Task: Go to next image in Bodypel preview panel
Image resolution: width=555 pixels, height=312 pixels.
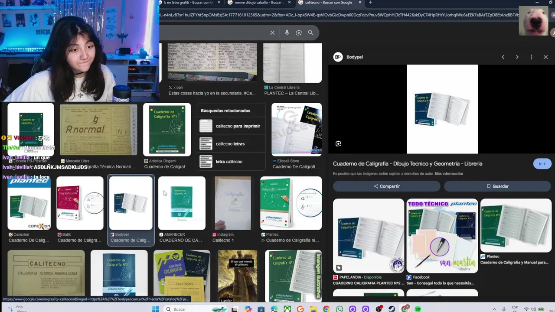Action: pyautogui.click(x=517, y=57)
